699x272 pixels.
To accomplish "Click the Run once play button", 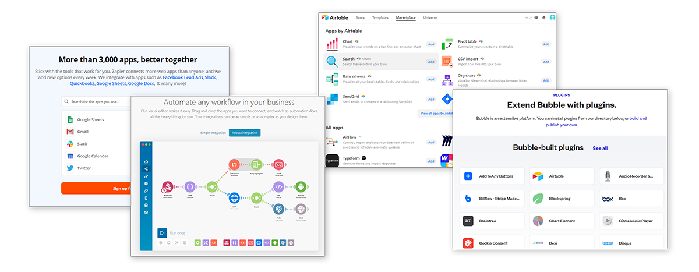I will [x=162, y=232].
